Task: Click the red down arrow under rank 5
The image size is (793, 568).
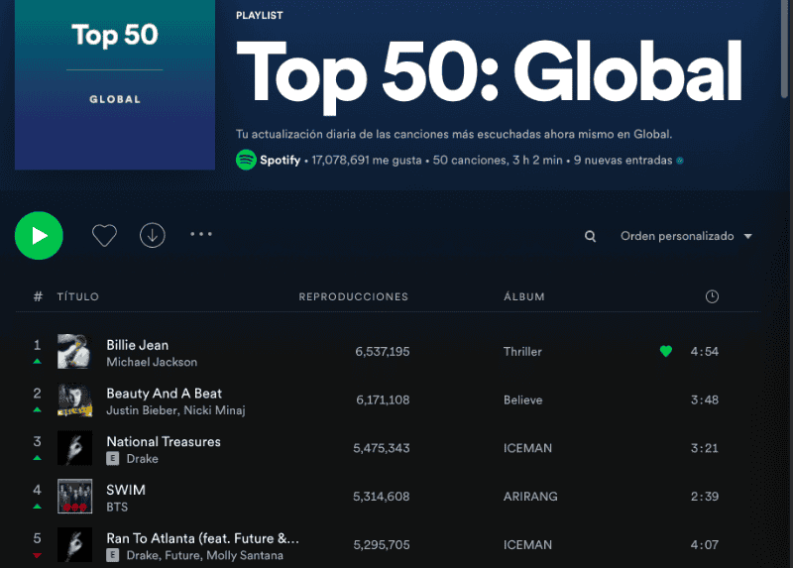Action: (x=37, y=555)
